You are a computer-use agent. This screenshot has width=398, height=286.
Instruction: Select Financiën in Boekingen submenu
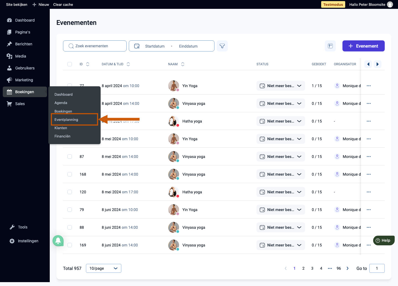click(62, 136)
